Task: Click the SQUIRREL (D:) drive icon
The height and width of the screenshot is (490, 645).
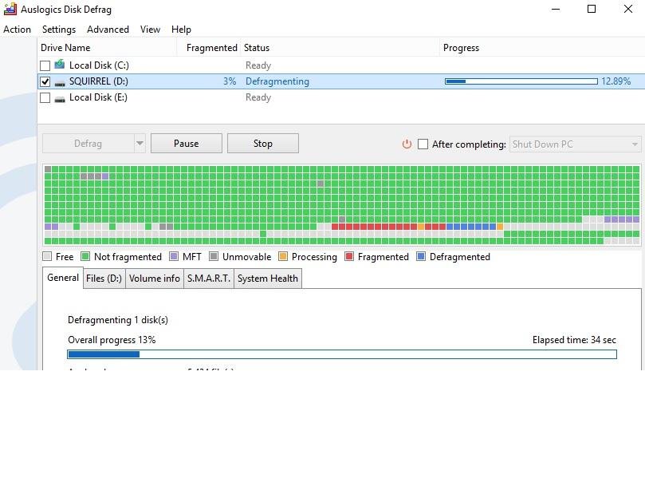Action: (60, 83)
